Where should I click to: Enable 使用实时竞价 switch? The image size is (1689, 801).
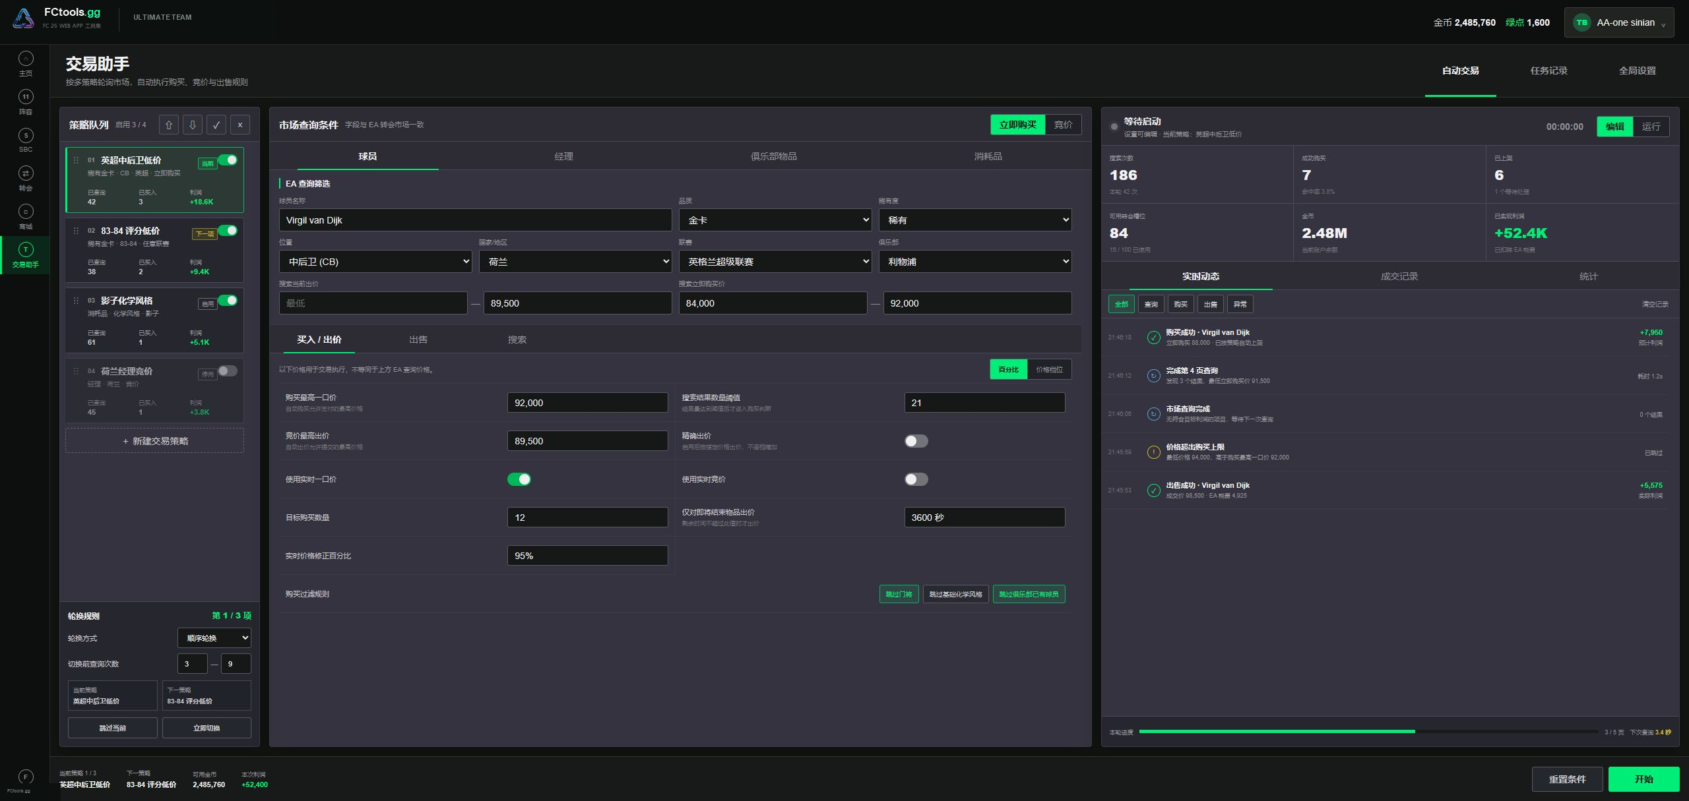pos(916,479)
